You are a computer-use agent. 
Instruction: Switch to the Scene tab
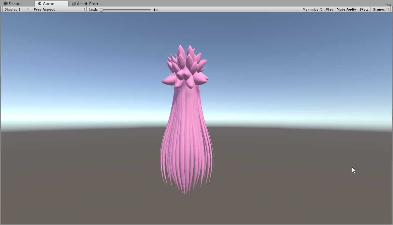14,4
